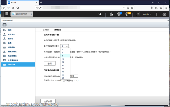Open event notifications info icon with 10+ badge
This screenshot has width=170, height=107.
[x=127, y=14]
